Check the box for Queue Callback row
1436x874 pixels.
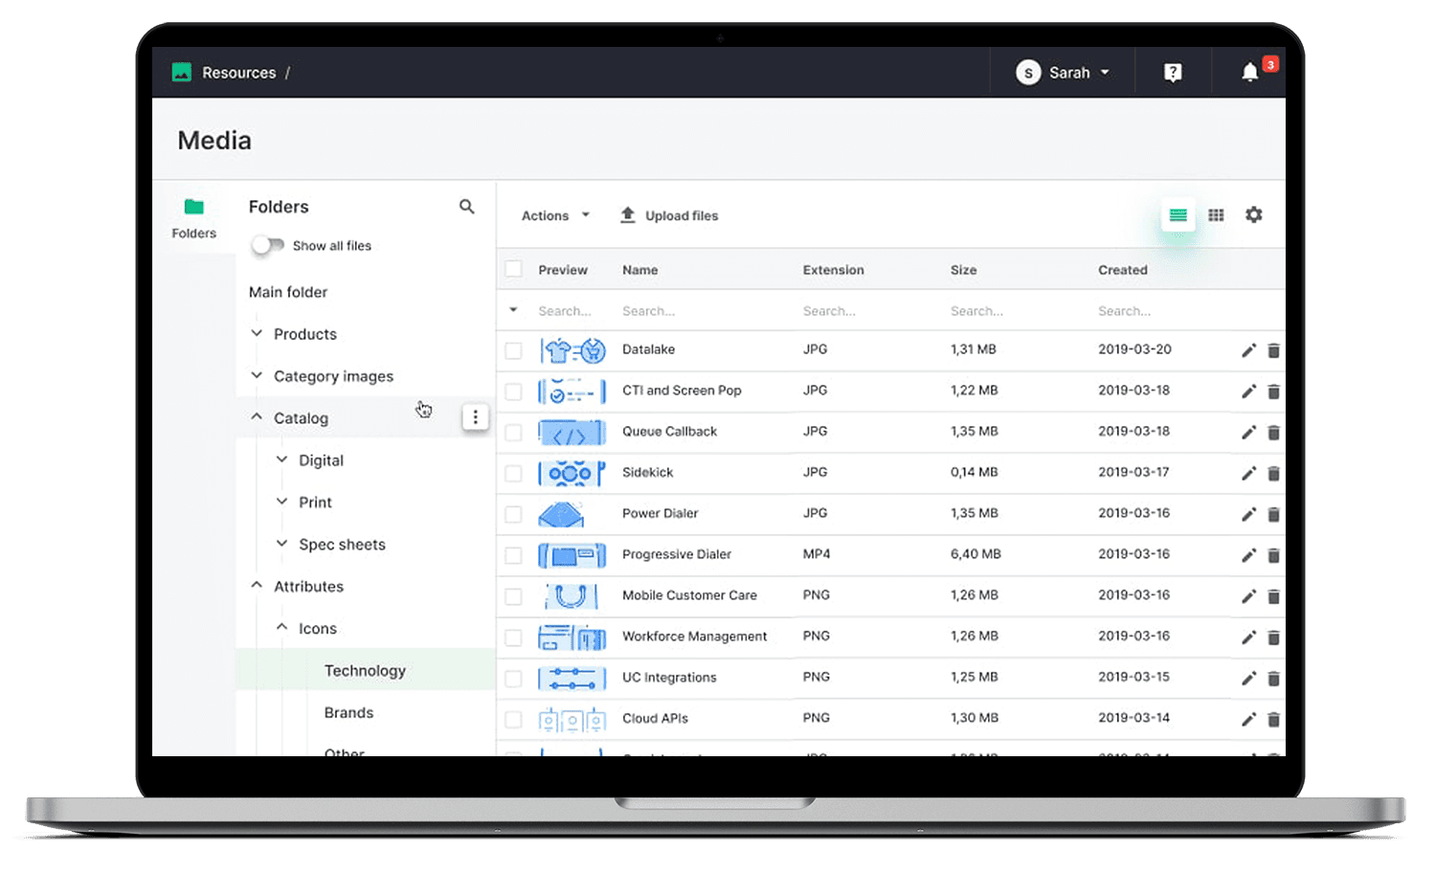(x=514, y=433)
